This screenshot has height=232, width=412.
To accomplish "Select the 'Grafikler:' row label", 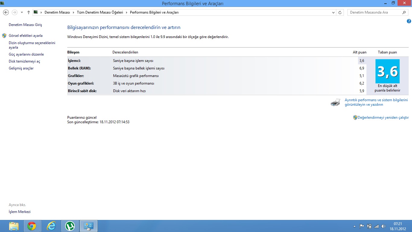I will click(76, 76).
